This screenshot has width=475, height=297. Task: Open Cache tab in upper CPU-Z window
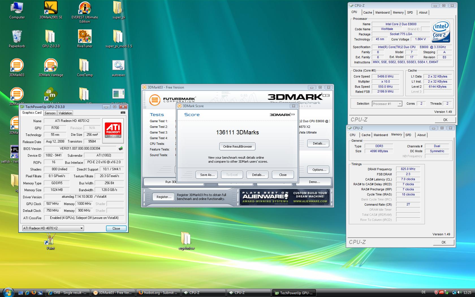[368, 12]
